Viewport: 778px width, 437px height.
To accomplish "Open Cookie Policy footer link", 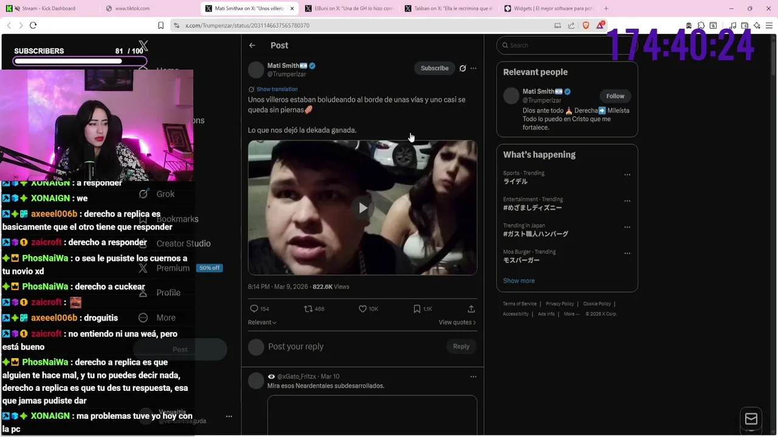I will [597, 304].
